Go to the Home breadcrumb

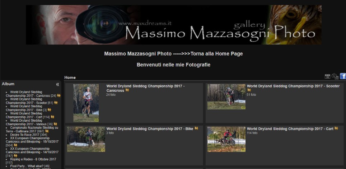70,78
